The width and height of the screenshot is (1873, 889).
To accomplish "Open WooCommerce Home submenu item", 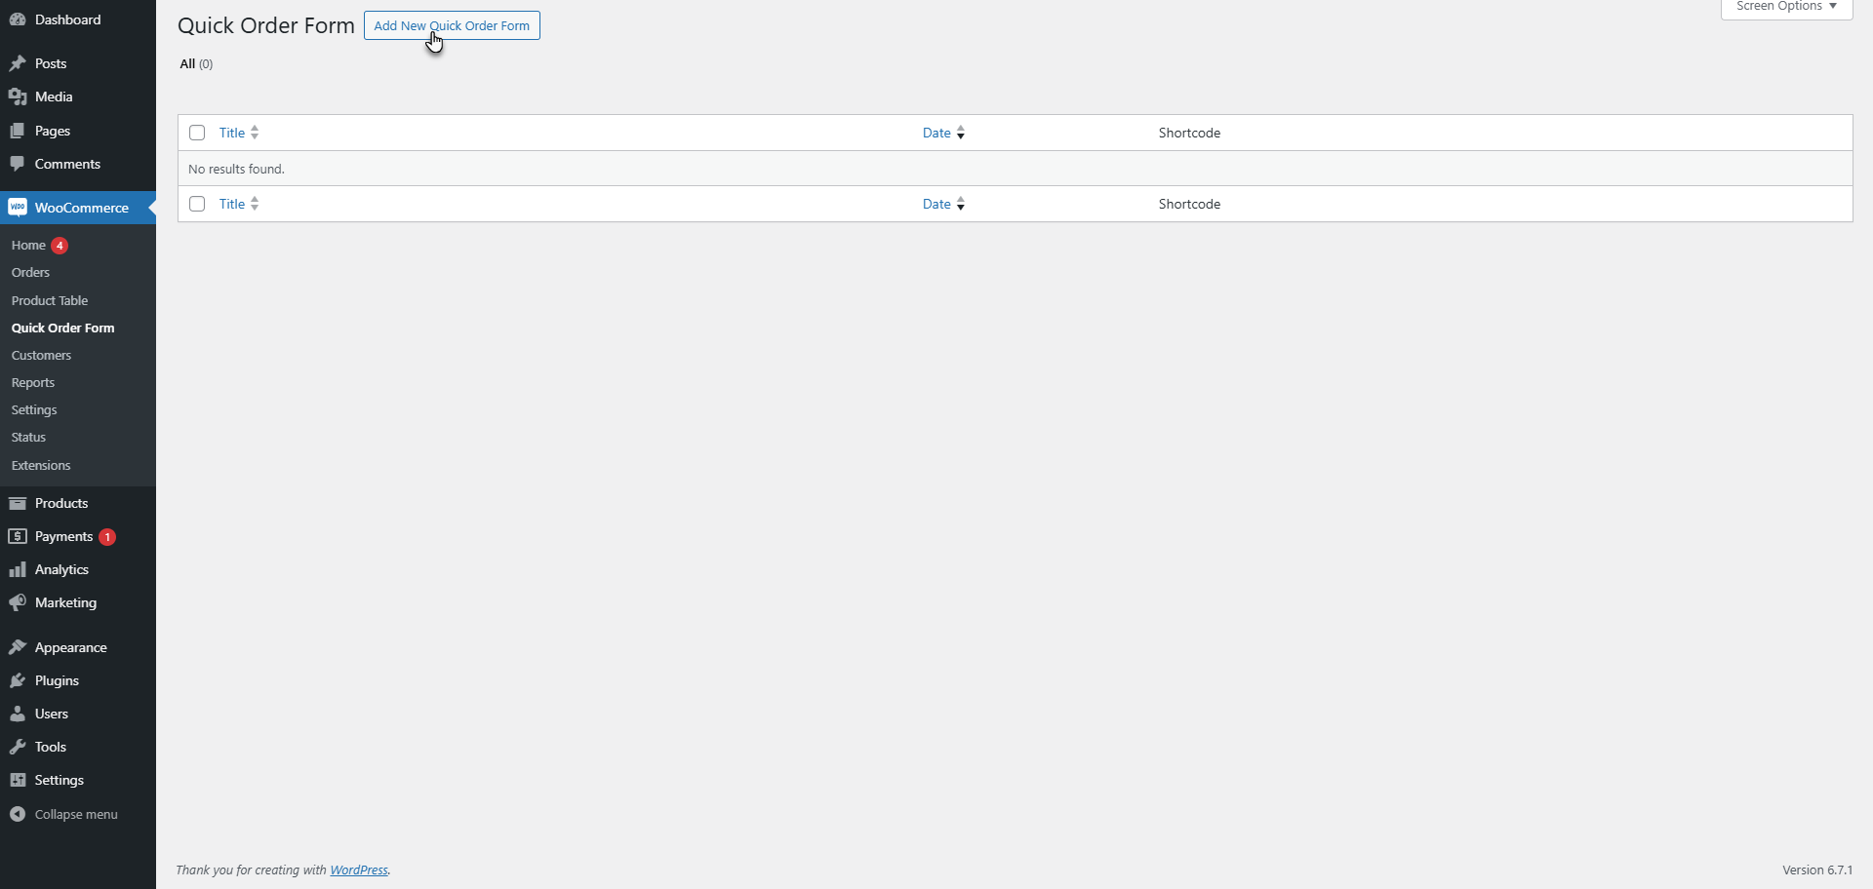I will [28, 246].
